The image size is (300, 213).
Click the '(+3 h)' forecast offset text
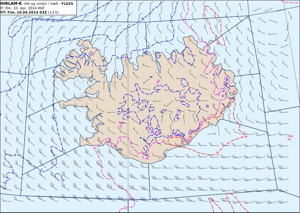tap(53, 12)
